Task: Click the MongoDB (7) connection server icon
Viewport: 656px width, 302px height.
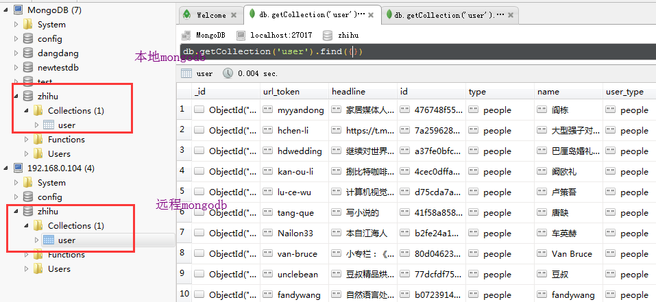Action: (x=18, y=10)
